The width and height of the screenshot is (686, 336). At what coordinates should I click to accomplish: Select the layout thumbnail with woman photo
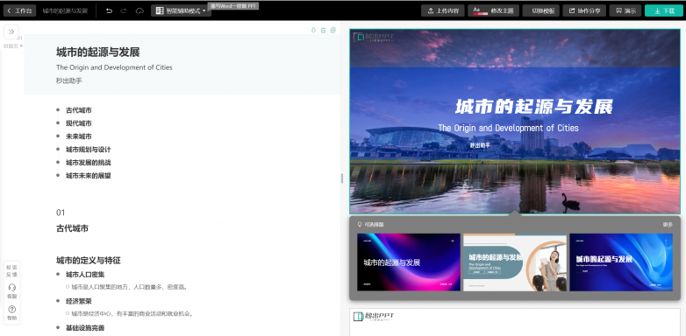pyautogui.click(x=515, y=262)
